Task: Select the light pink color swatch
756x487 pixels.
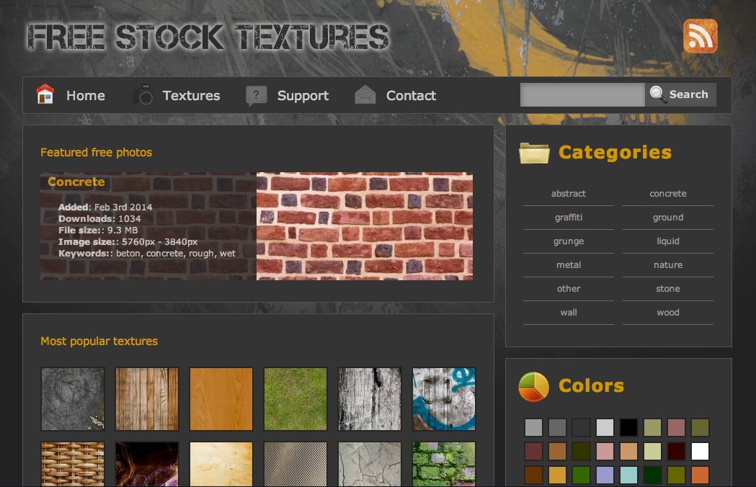Action: pos(605,451)
